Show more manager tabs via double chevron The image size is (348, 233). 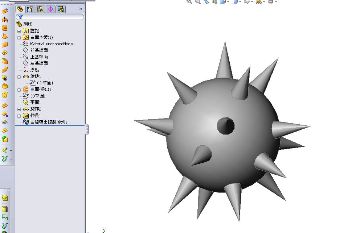tap(81, 9)
